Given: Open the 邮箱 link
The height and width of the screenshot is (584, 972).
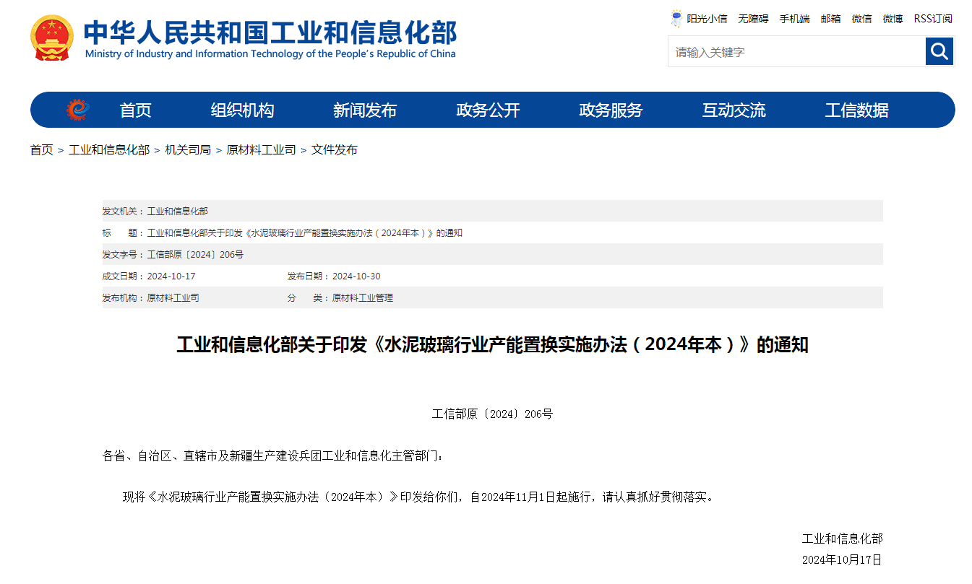Looking at the screenshot, I should pos(830,19).
